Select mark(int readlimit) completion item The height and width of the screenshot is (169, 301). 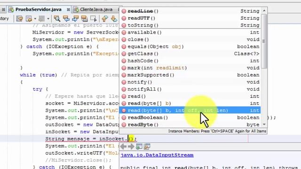point(190,68)
